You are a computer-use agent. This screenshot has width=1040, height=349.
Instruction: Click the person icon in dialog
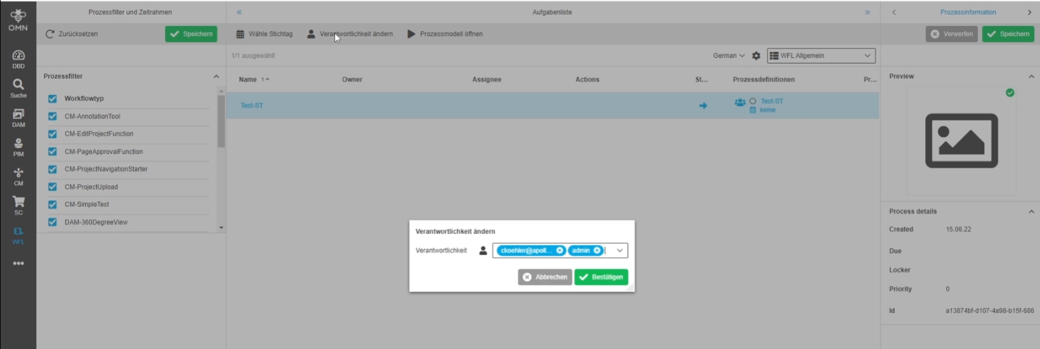click(x=483, y=250)
